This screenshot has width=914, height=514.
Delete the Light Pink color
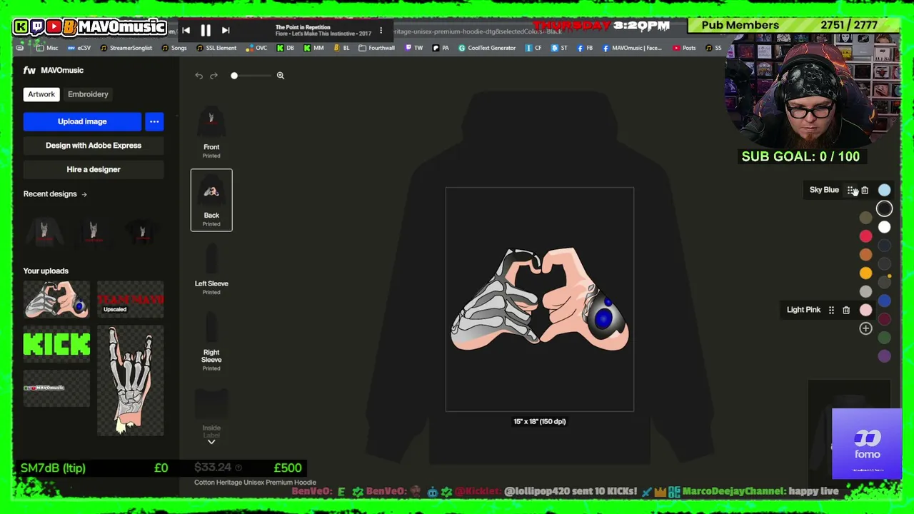[x=846, y=310]
